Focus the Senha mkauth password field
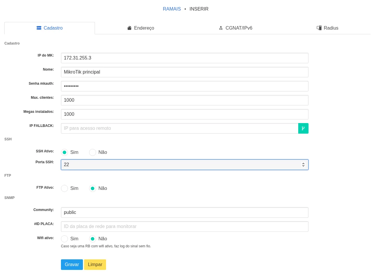This screenshot has width=375, height=274. tap(185, 86)
